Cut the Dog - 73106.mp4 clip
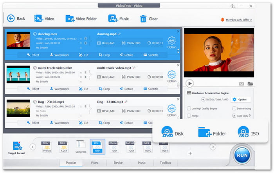This screenshot has width=274, height=173. click(x=83, y=123)
